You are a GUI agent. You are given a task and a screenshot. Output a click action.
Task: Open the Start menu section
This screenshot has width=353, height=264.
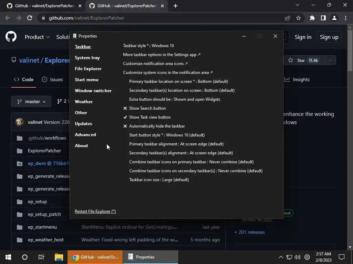(87, 80)
